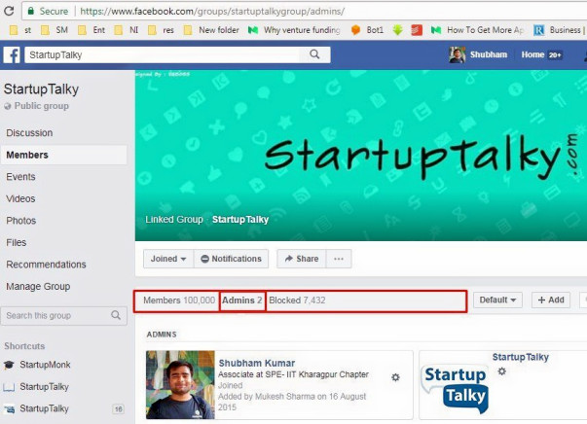Open 'How To Get More Ap' bookmark
587x424 pixels.
(x=478, y=30)
